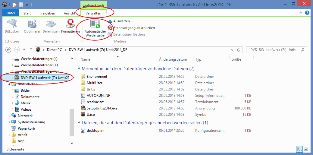Expand the Bilder library tree node
This screenshot has width=313, height=155.
click(x=12, y=90)
